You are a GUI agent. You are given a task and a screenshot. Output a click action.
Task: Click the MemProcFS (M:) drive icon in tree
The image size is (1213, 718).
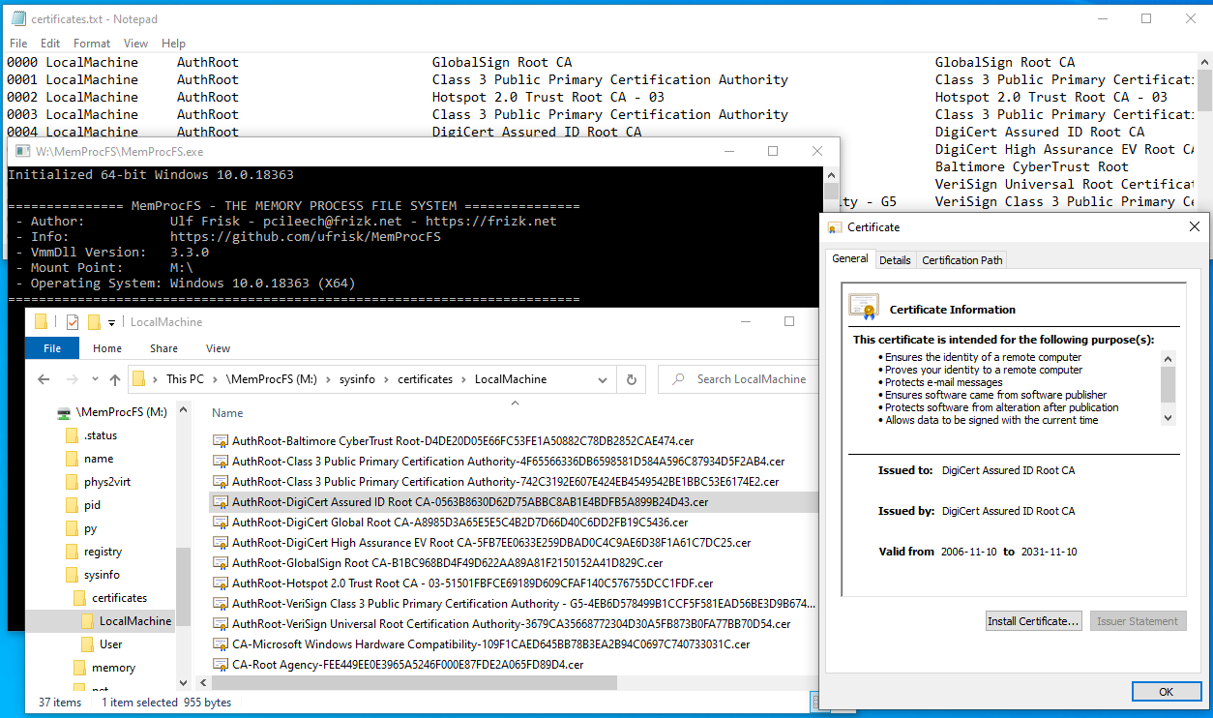click(x=64, y=412)
